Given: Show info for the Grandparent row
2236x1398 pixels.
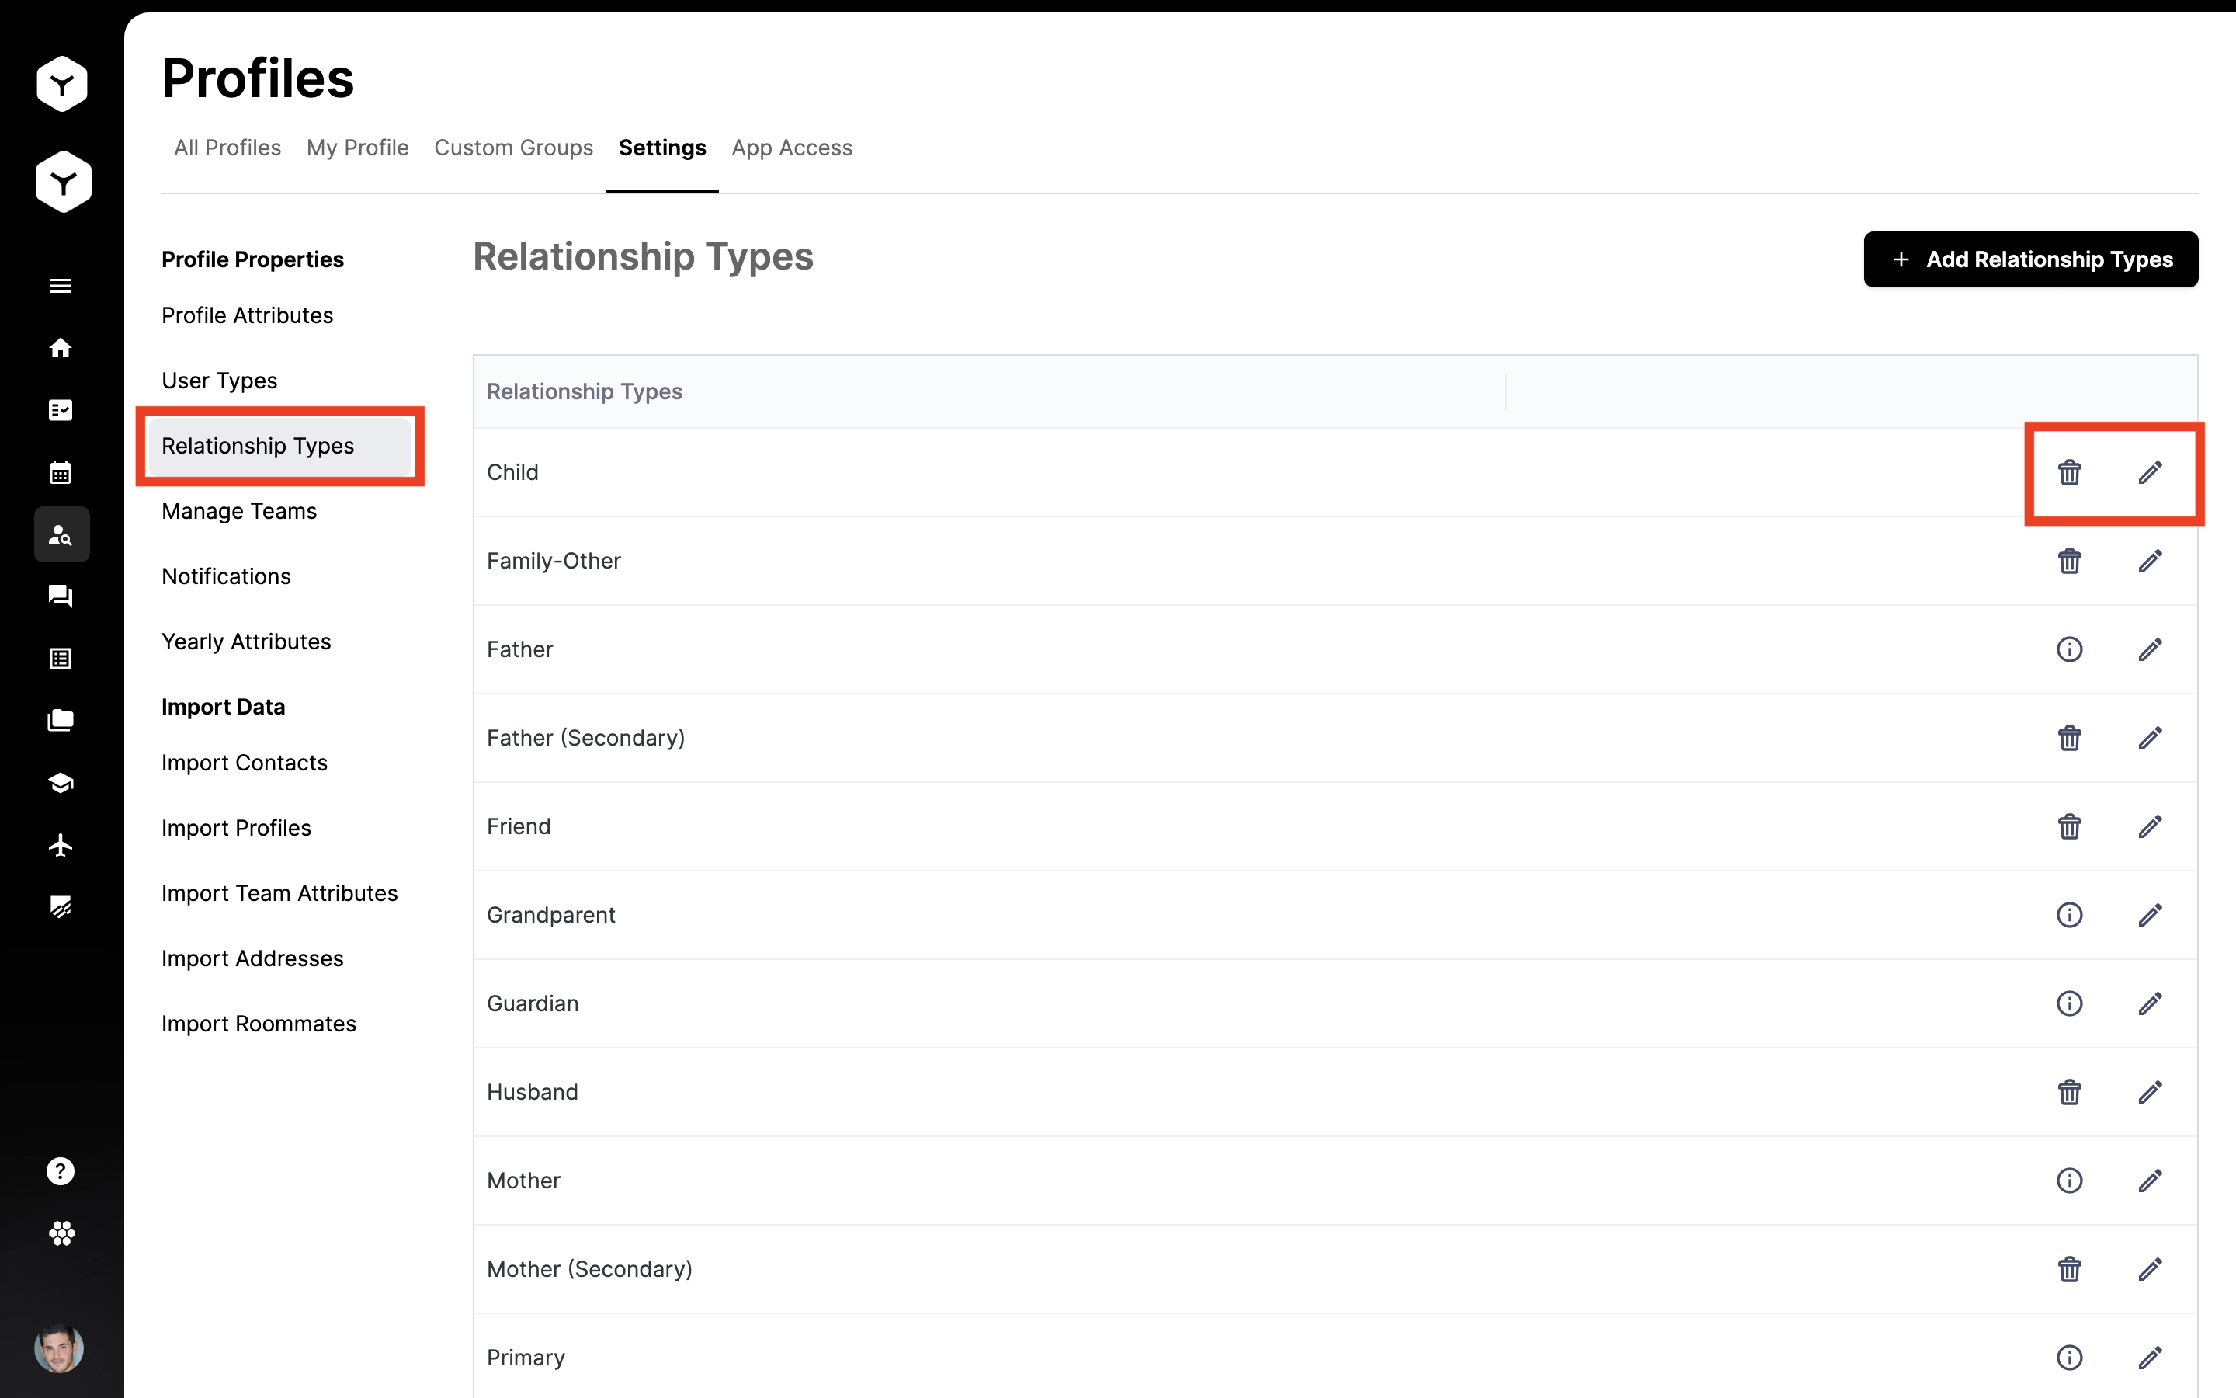Looking at the screenshot, I should click(2069, 914).
